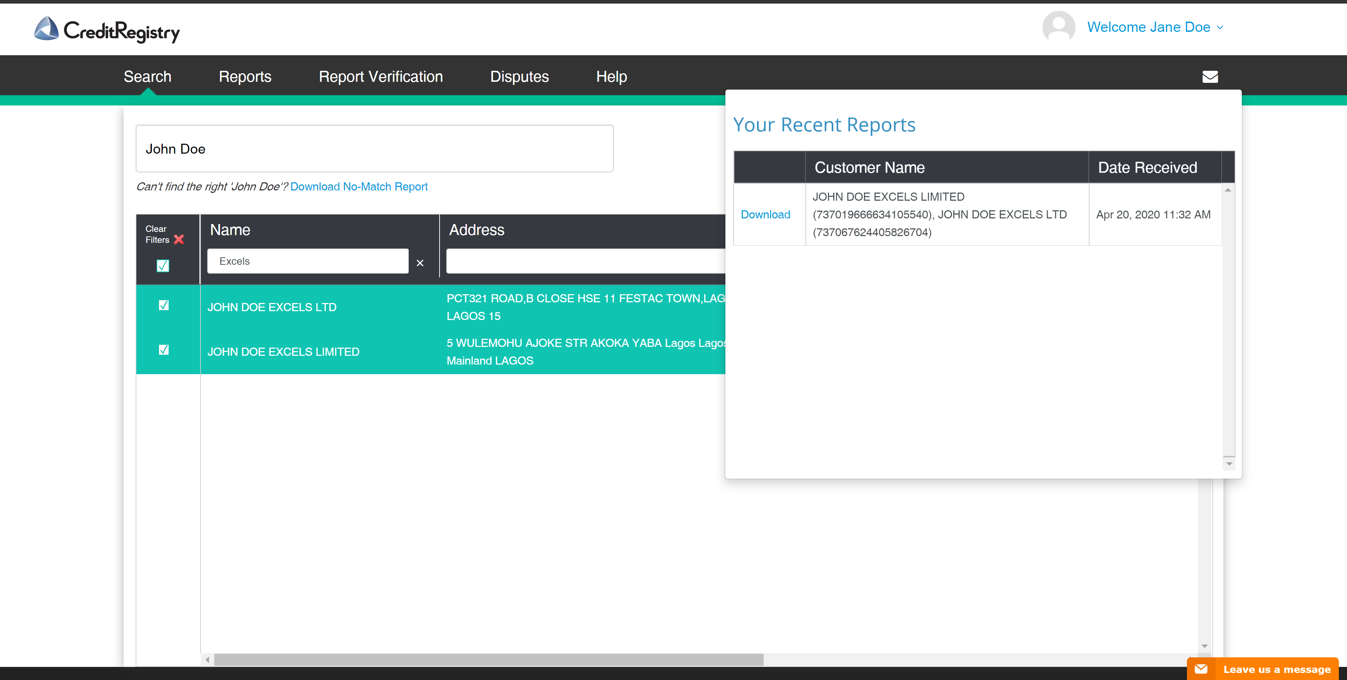Image resolution: width=1347 pixels, height=680 pixels.
Task: Click the CreditRegistry logo
Action: click(x=107, y=30)
